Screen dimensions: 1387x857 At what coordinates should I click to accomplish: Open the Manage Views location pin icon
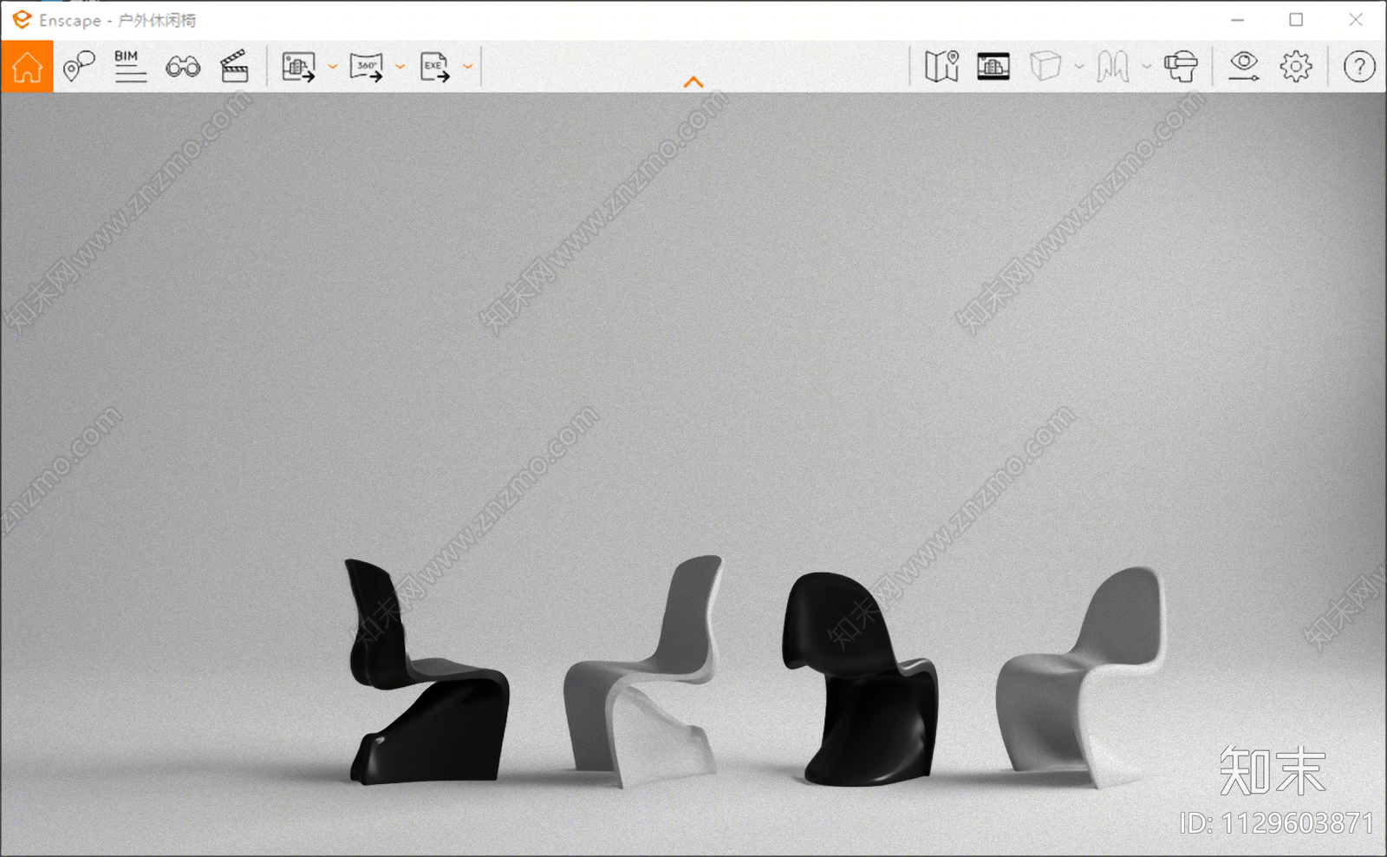point(79,66)
